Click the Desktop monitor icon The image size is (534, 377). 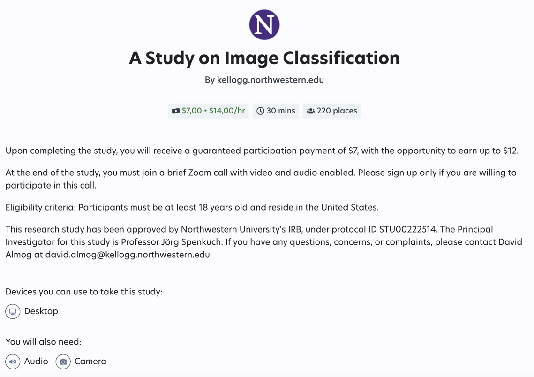pyautogui.click(x=13, y=311)
